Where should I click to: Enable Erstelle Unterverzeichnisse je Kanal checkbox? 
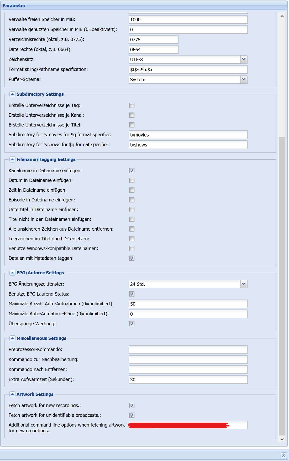pyautogui.click(x=132, y=115)
